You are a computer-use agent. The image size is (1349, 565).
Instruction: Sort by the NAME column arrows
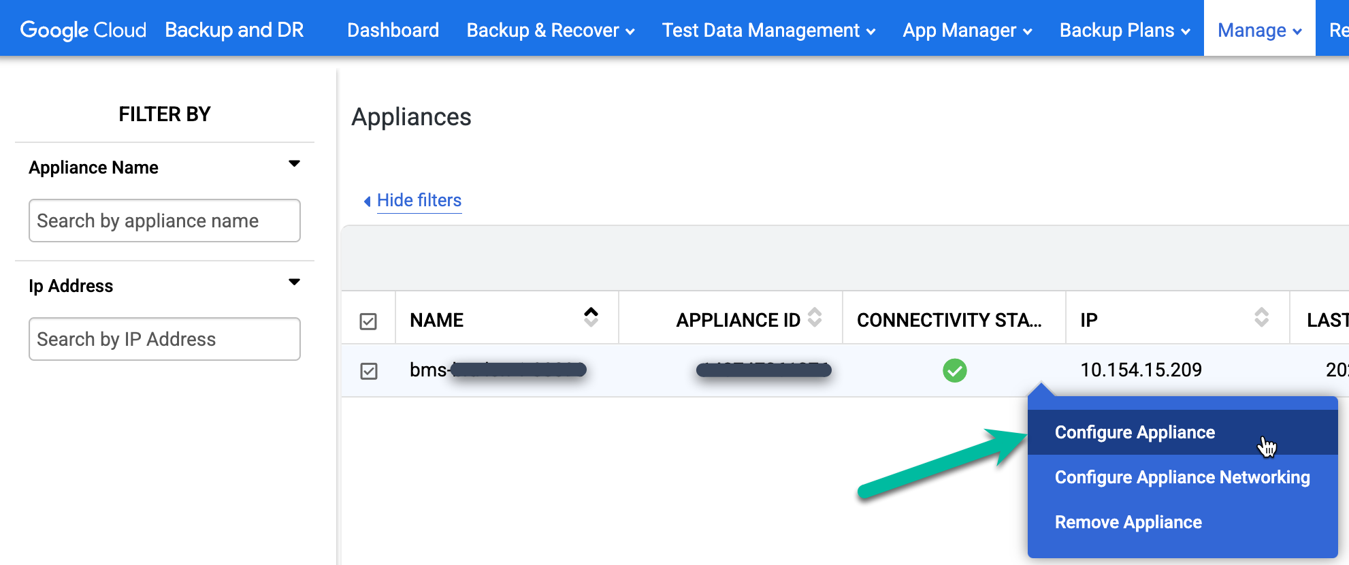tap(591, 317)
